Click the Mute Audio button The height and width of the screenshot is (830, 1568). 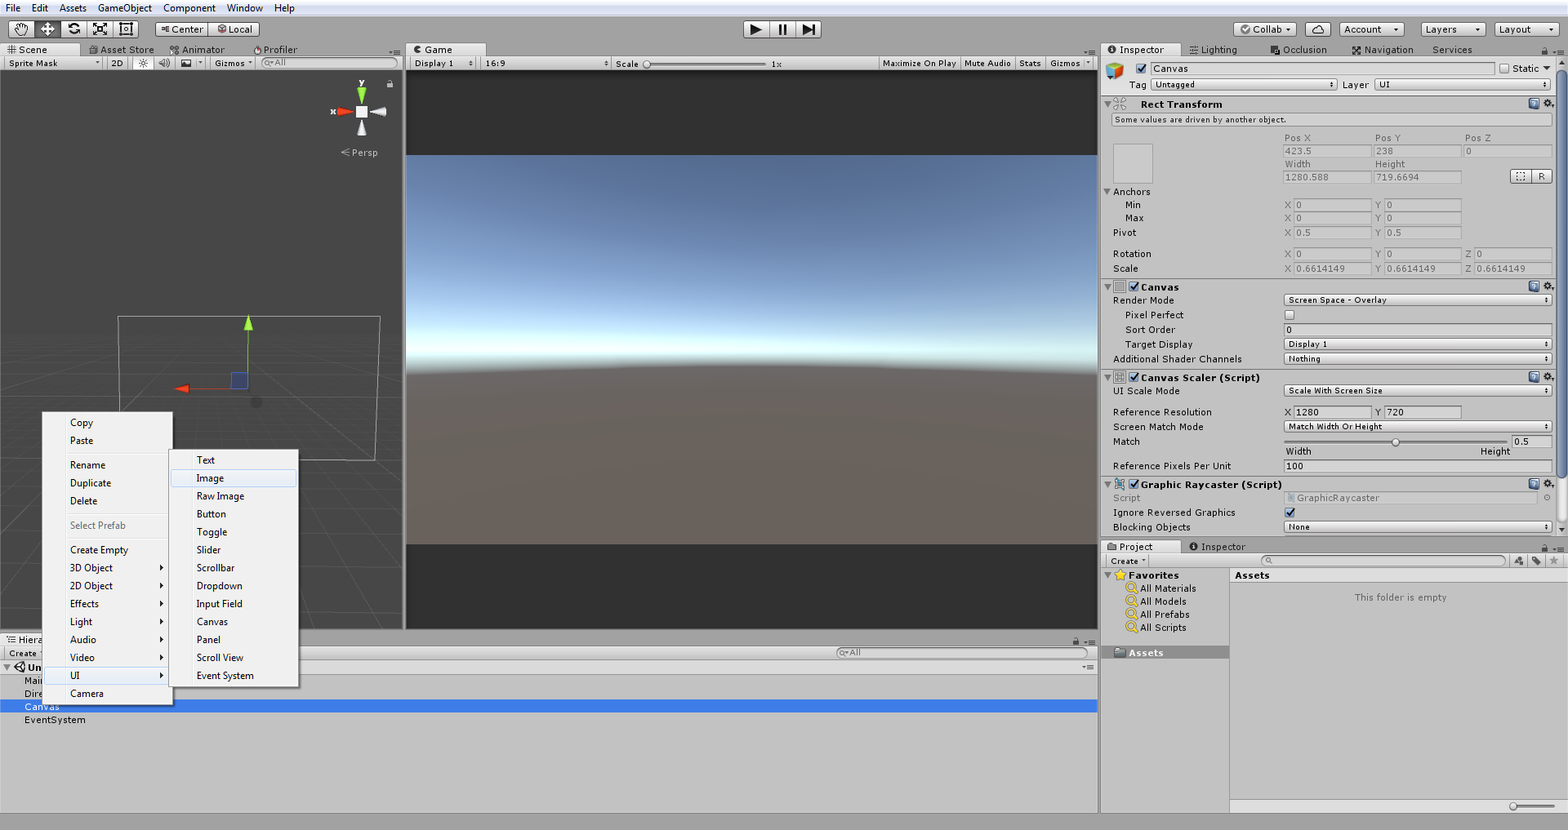point(987,63)
